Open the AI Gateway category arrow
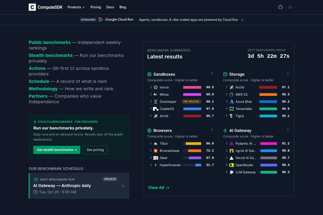323x215 pixels. [287, 130]
